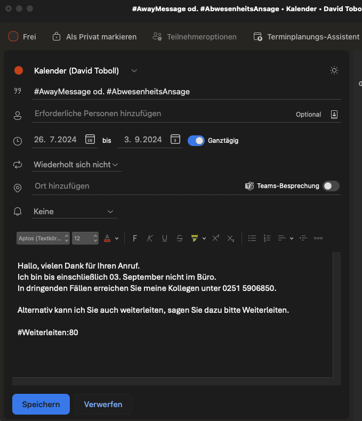Open the Frei availability status menu
362x421 pixels.
coord(22,37)
